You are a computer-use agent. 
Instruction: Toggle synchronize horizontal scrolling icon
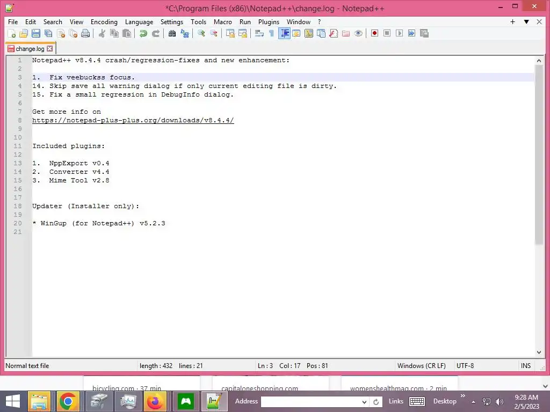pos(242,33)
